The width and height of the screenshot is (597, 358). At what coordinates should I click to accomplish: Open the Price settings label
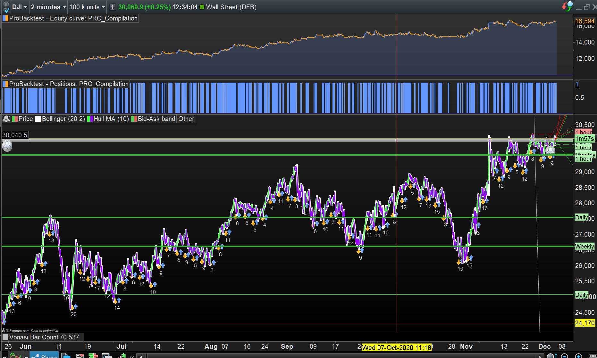26,119
